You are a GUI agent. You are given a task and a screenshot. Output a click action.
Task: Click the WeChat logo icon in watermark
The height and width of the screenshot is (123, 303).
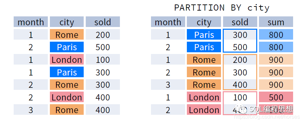point(241,110)
